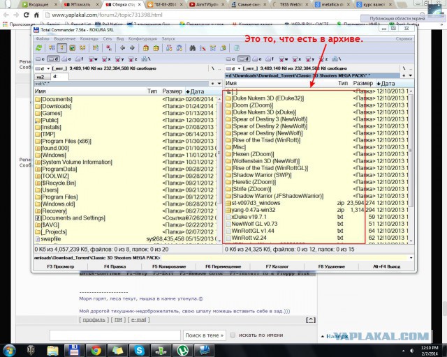447x357 pixels.
Task: Open new FTP connection (URL) toolbar icon
Action: (179, 48)
